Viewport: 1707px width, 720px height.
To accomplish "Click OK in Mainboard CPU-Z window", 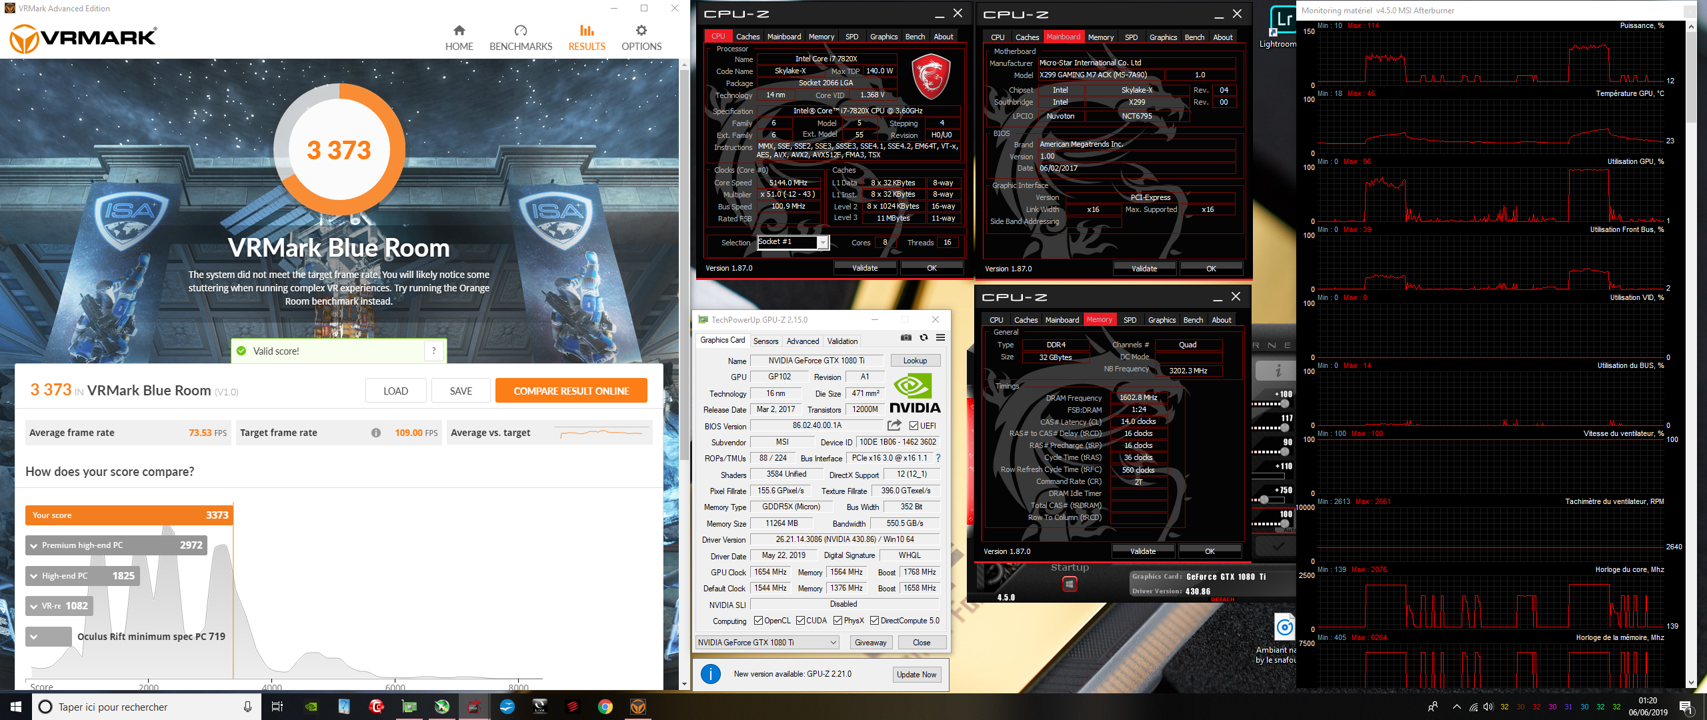I will point(1210,269).
